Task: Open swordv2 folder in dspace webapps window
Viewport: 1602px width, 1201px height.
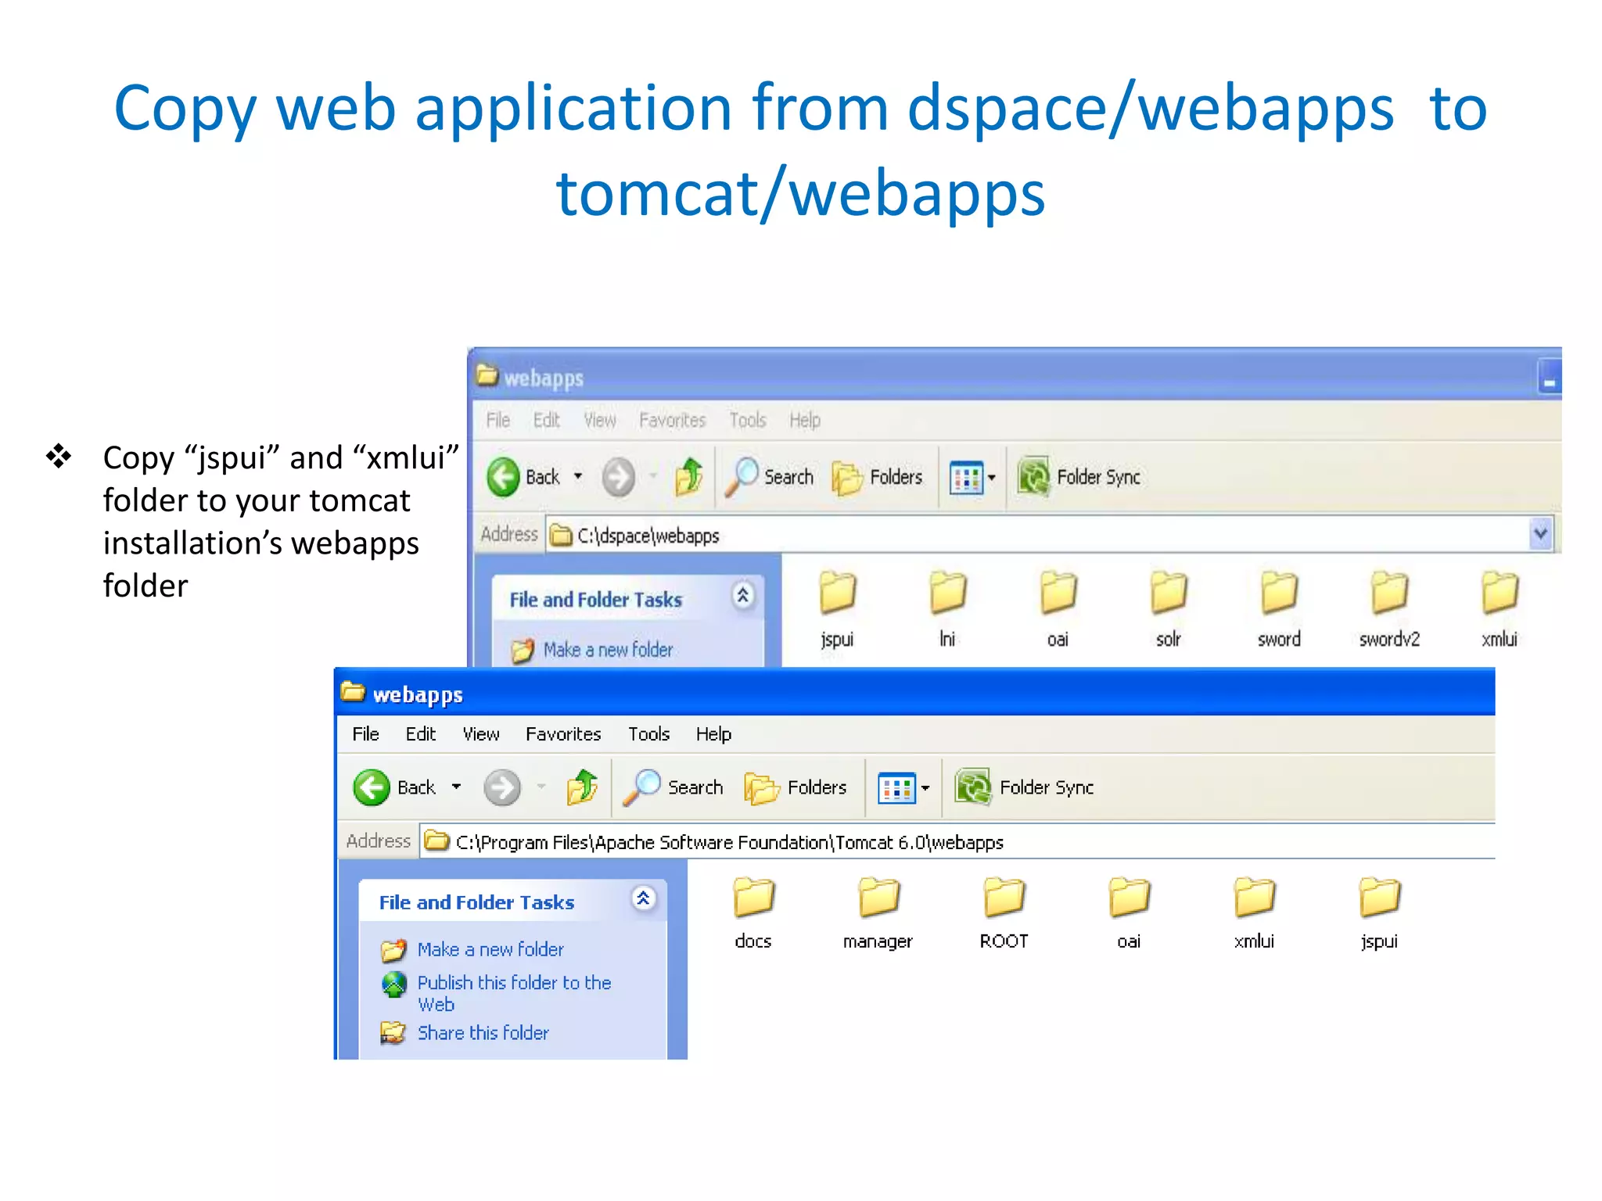Action: [x=1389, y=609]
